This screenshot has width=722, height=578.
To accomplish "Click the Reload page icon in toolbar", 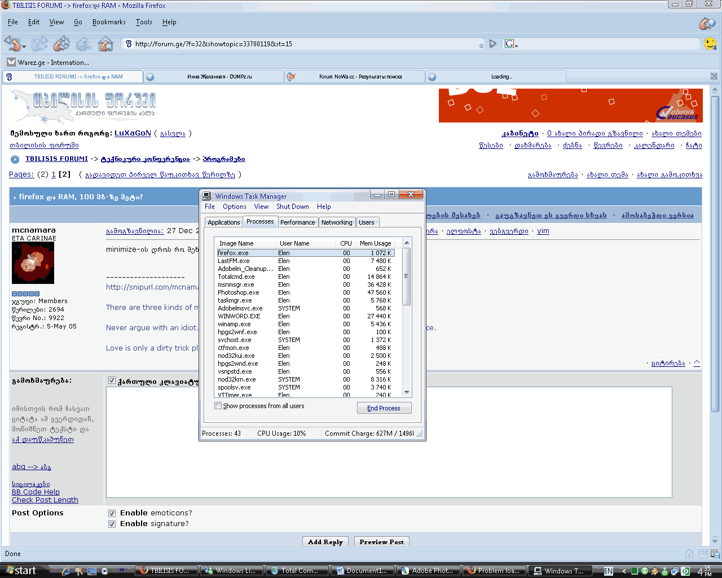I will point(61,43).
